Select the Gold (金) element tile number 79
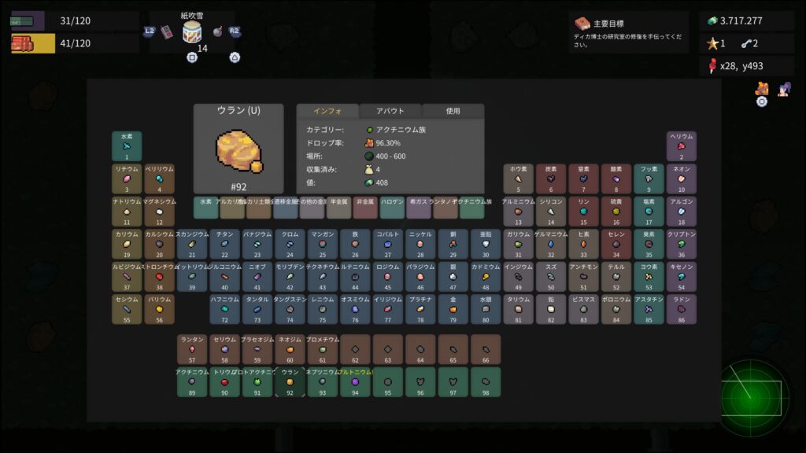Viewport: 806px width, 453px height. (x=453, y=310)
